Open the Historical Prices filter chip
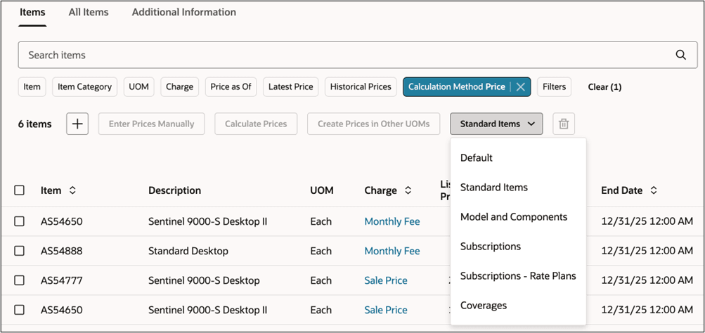Image resolution: width=705 pixels, height=333 pixels. coord(361,86)
